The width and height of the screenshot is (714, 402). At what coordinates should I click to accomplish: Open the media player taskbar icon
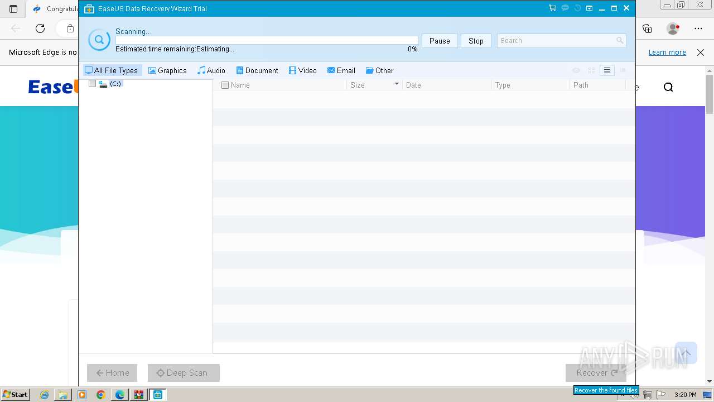[82, 395]
